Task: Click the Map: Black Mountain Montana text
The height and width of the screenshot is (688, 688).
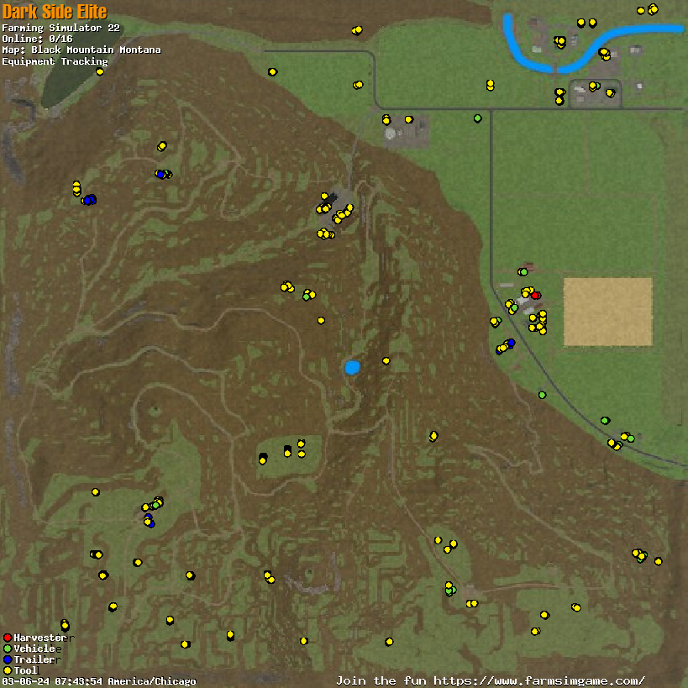Action: pyautogui.click(x=81, y=50)
